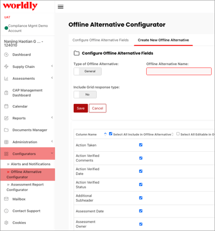Screen dimensions: 215x231
Task: Open Alerts and Notifications menu item
Action: pyautogui.click(x=30, y=164)
